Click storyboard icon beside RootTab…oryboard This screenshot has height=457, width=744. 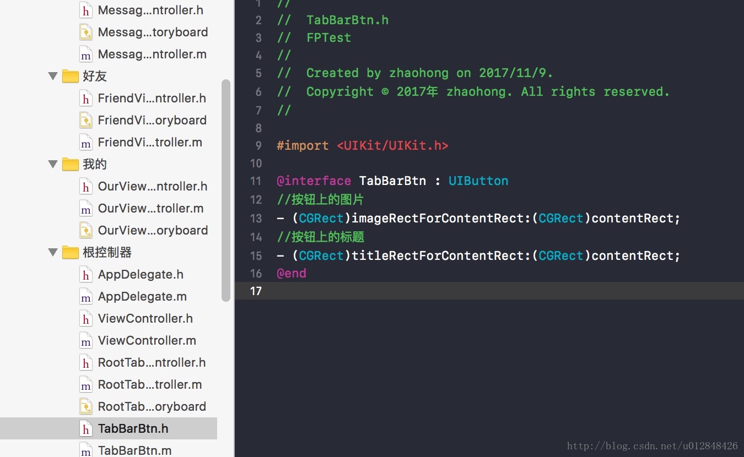(x=86, y=406)
